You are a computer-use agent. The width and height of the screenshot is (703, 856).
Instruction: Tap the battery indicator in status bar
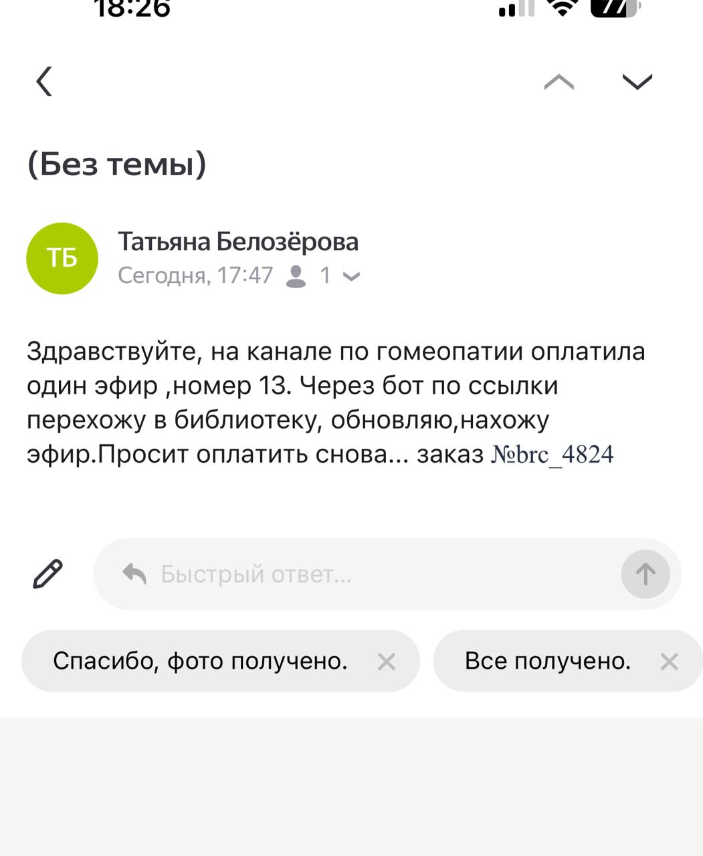point(615,8)
